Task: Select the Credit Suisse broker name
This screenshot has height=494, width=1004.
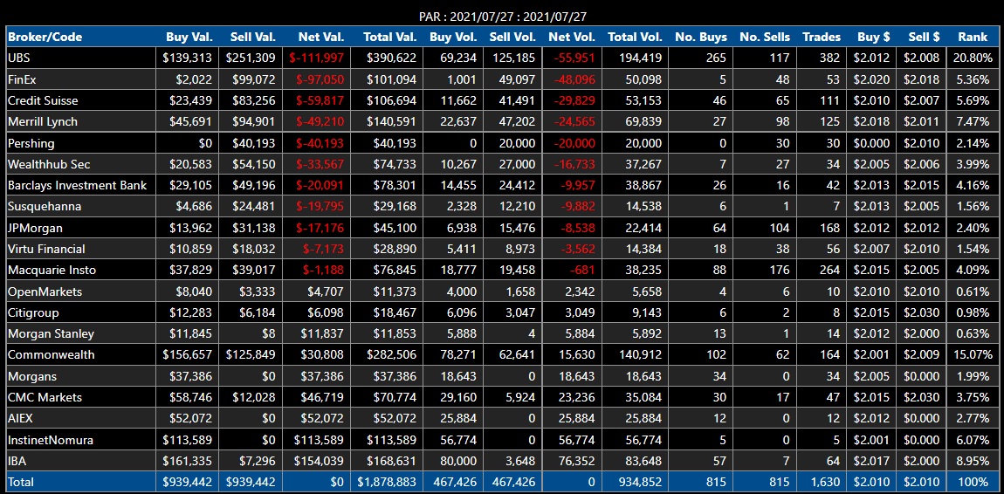Action: click(43, 100)
